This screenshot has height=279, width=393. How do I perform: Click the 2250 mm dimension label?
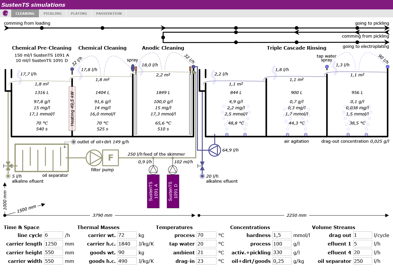[x=297, y=215]
